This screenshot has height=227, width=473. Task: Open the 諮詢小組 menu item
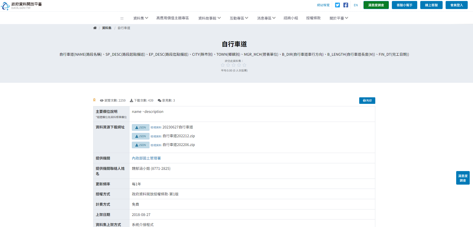[291, 18]
